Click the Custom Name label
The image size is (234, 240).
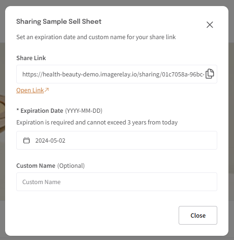coord(36,166)
